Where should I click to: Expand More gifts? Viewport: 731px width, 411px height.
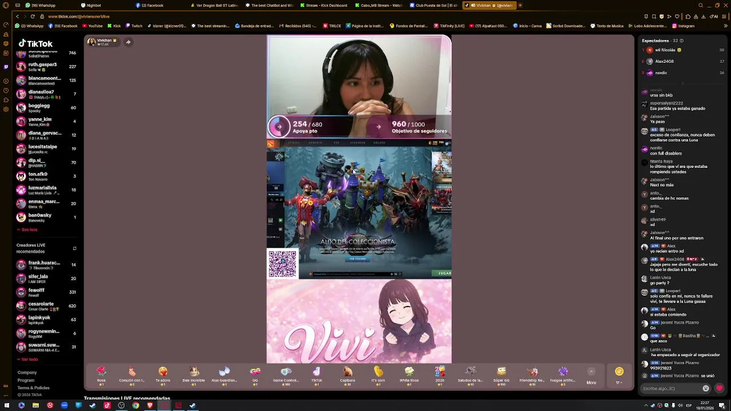(591, 377)
